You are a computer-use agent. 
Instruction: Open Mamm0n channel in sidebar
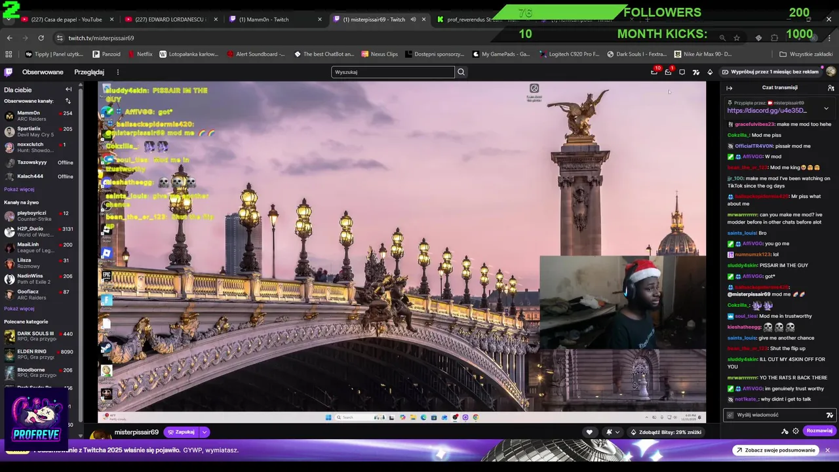coord(39,116)
